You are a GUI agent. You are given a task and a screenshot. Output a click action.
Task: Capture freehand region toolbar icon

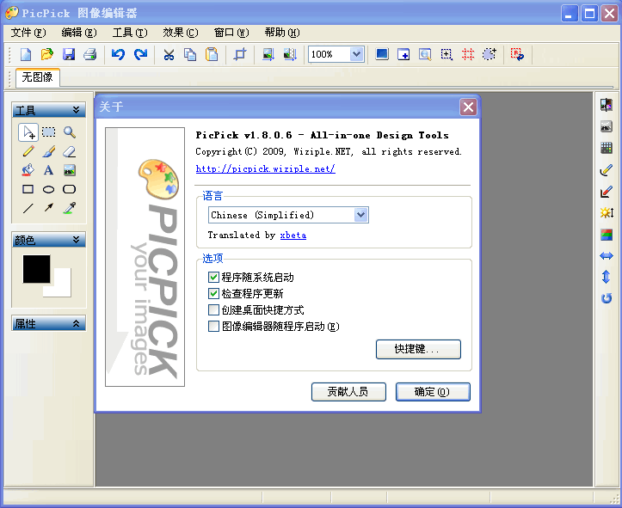click(490, 54)
